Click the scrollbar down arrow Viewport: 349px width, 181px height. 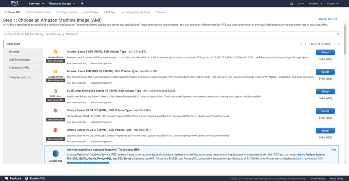pyautogui.click(x=345, y=162)
